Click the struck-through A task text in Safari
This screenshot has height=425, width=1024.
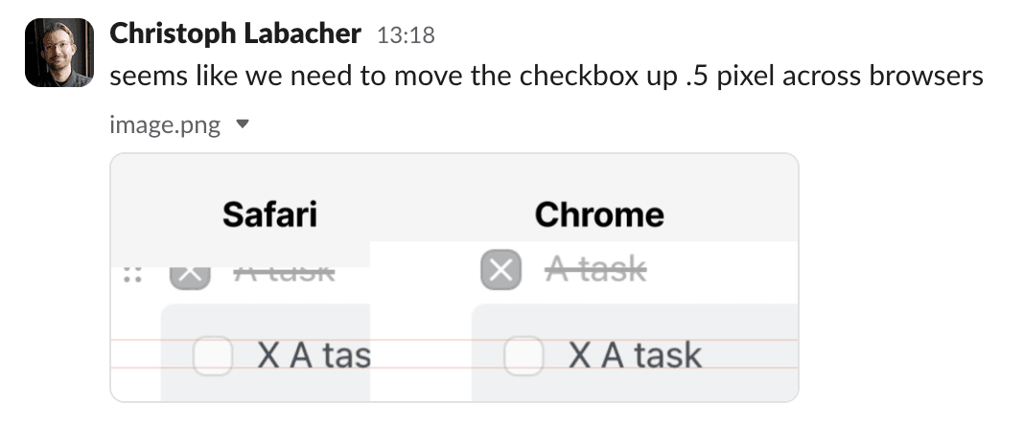tap(285, 275)
